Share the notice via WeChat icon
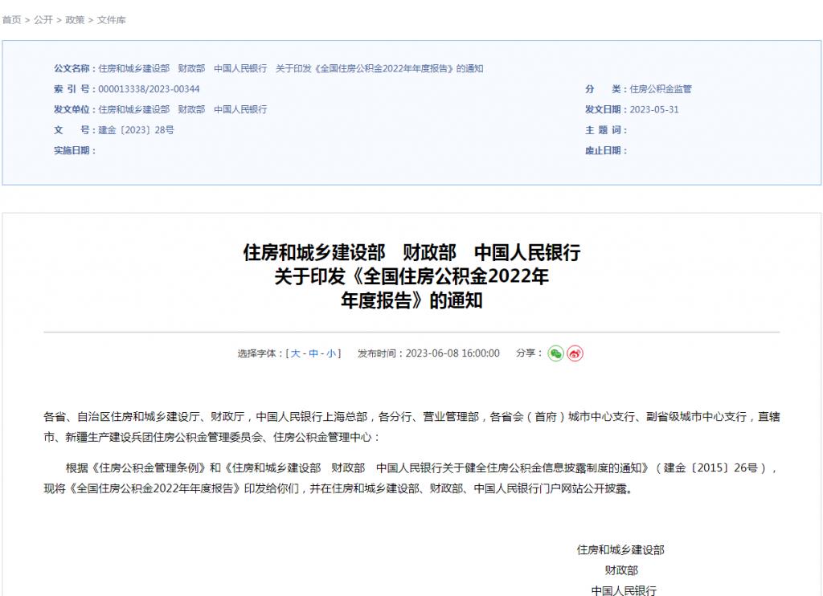The width and height of the screenshot is (823, 596). [555, 353]
